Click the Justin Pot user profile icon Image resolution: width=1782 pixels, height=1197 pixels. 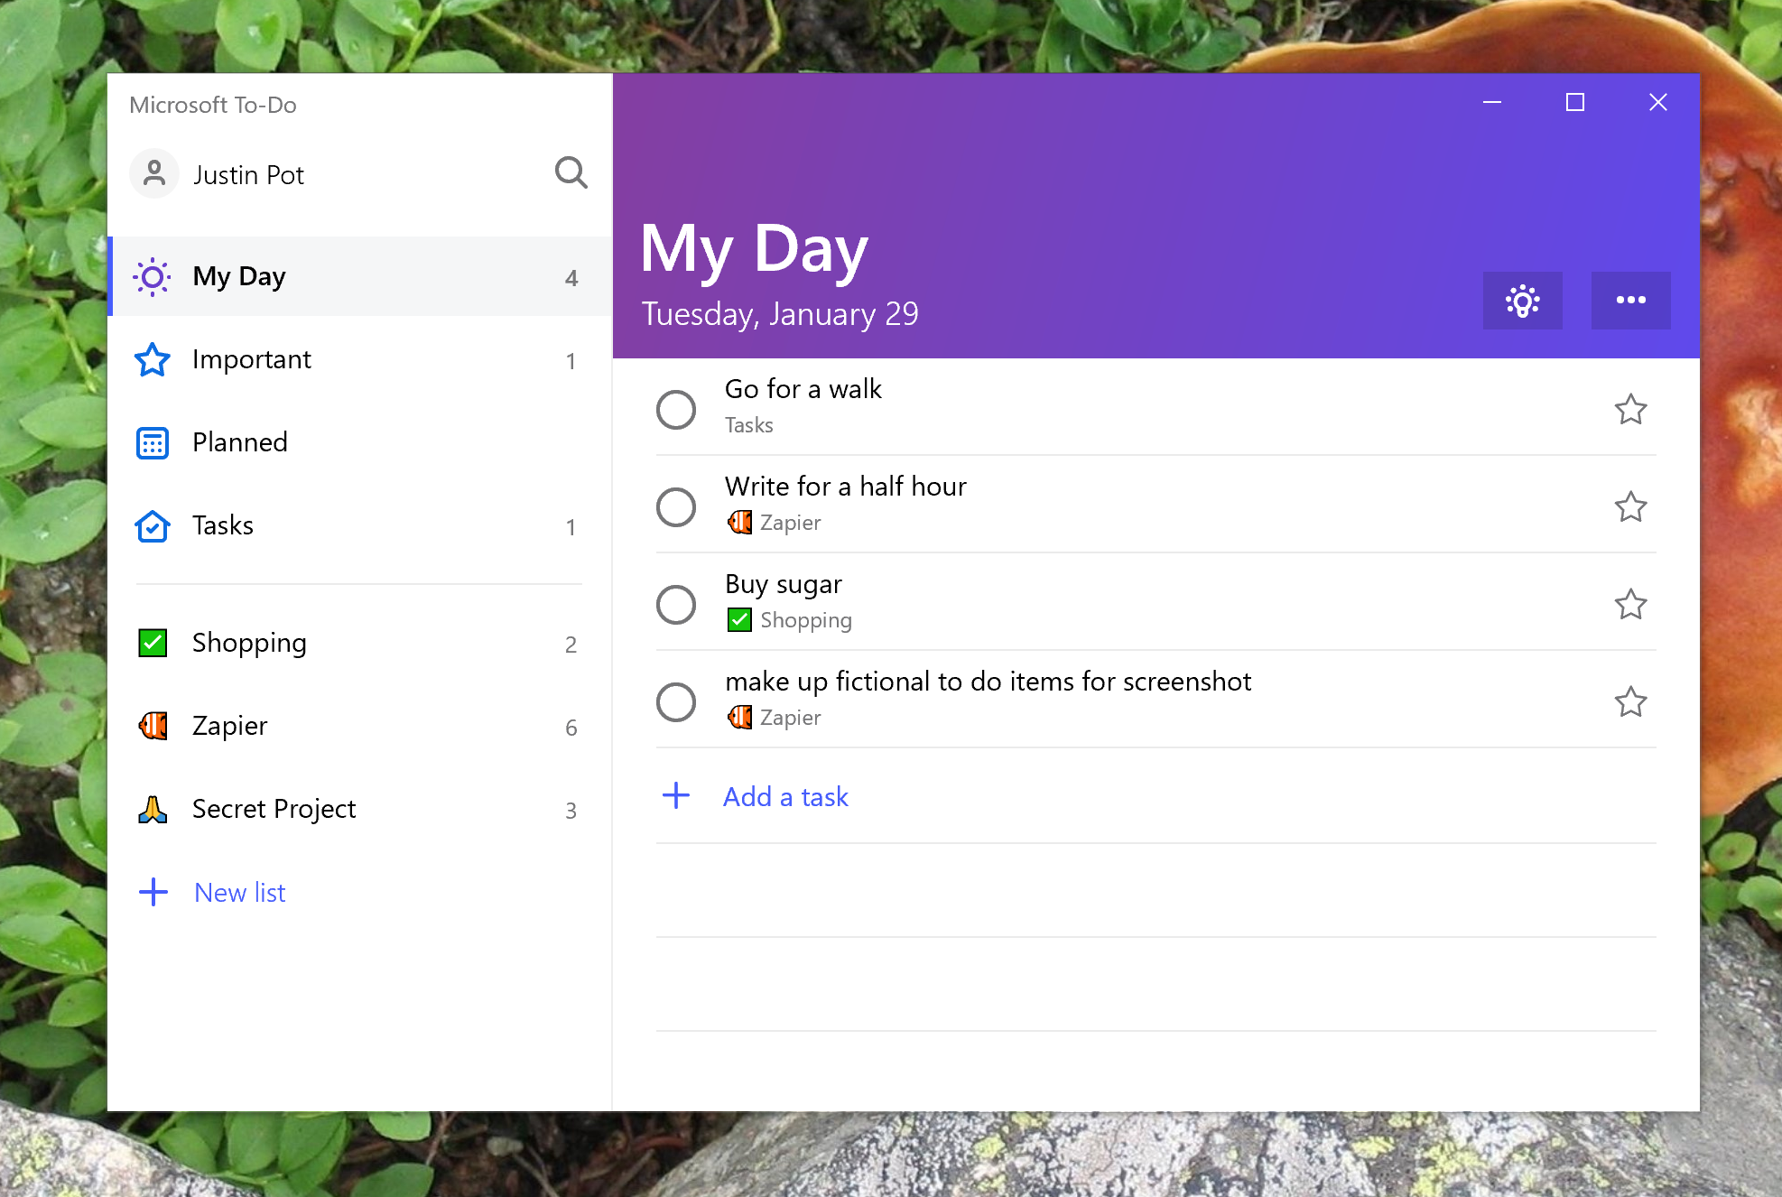pos(155,173)
